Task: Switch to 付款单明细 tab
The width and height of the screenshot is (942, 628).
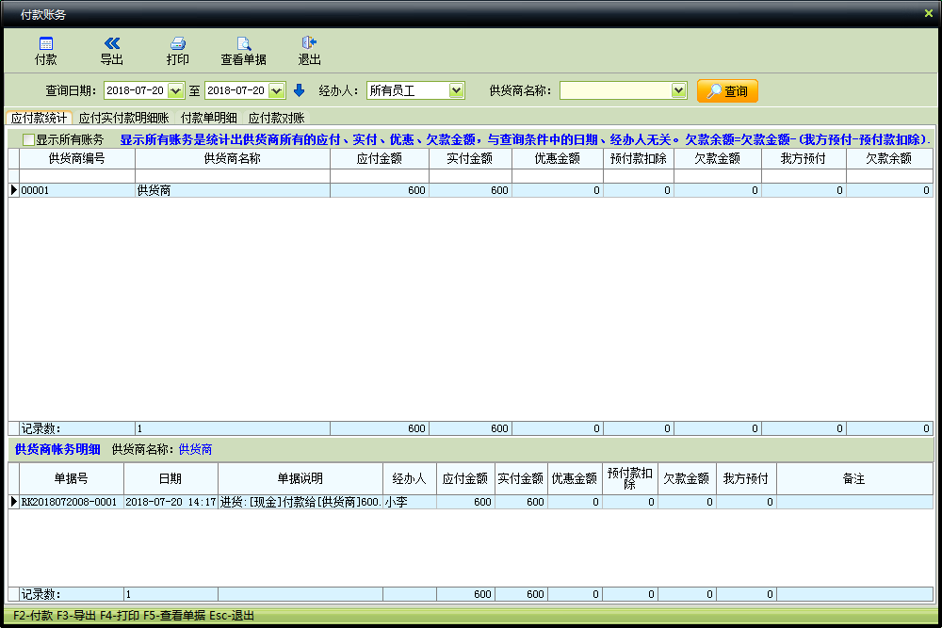Action: (x=208, y=118)
